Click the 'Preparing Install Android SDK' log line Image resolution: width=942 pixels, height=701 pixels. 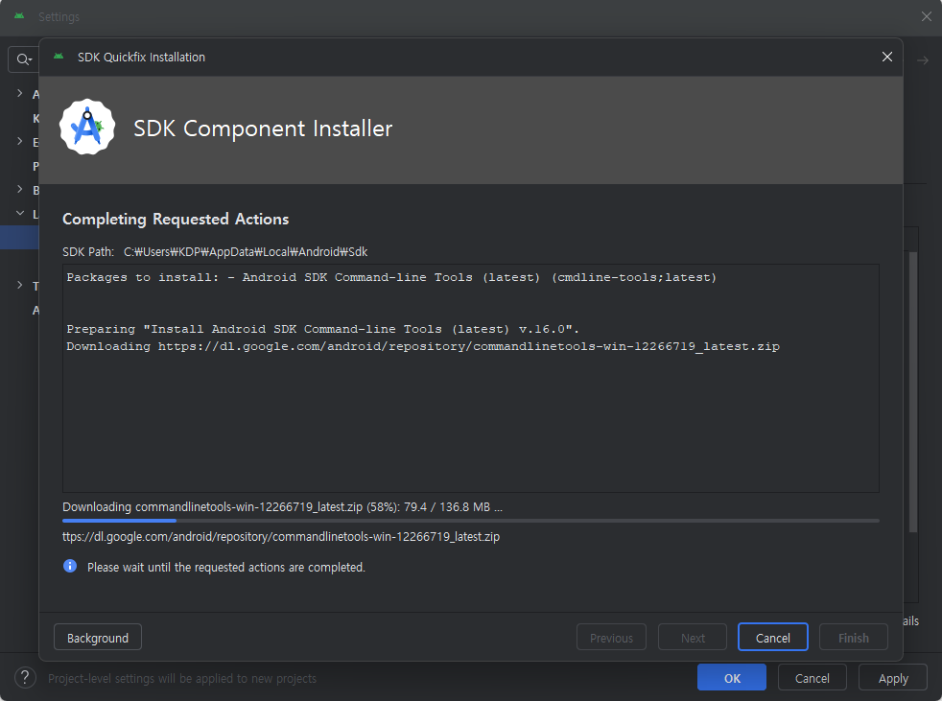(x=322, y=329)
